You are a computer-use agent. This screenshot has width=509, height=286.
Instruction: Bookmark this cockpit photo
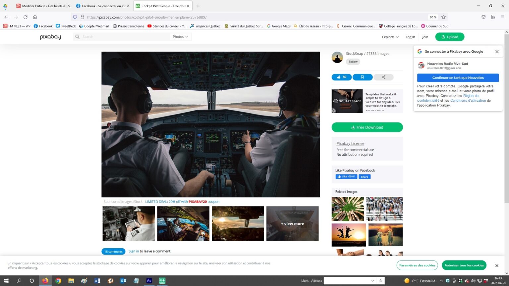(362, 77)
